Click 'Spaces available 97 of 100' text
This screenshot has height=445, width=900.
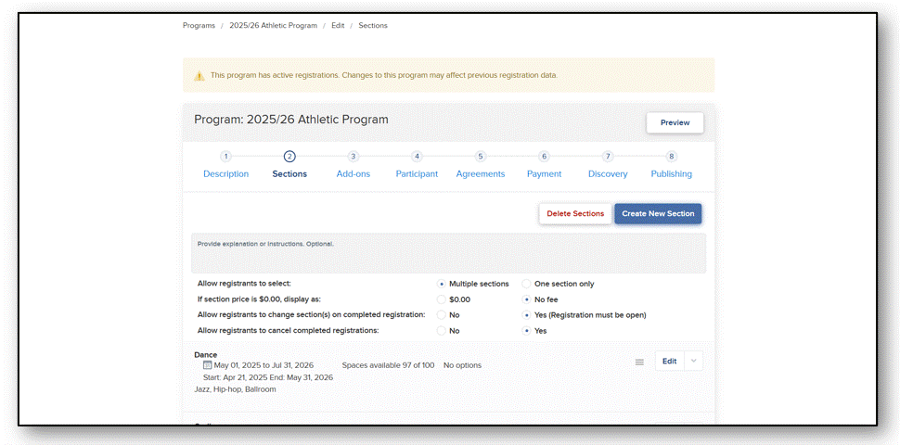[x=388, y=365]
